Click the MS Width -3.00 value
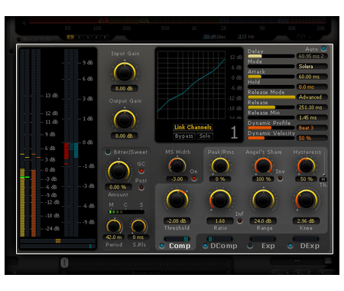344x291 pixels. point(177,179)
